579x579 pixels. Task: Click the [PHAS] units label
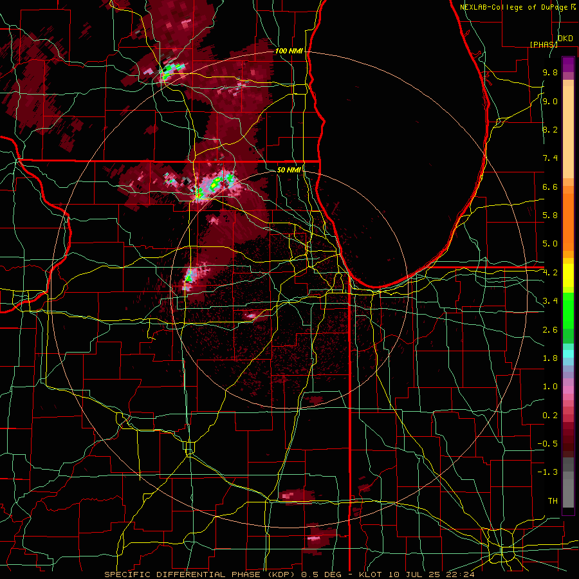544,44
